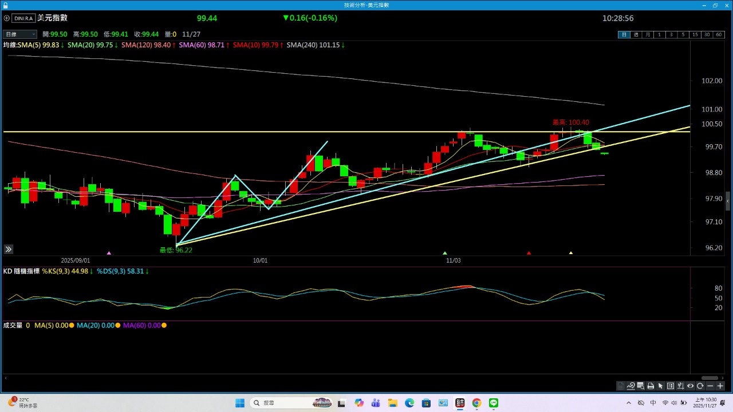The width and height of the screenshot is (733, 412).
Task: Toggle the 週 weekly period button
Action: point(636,34)
